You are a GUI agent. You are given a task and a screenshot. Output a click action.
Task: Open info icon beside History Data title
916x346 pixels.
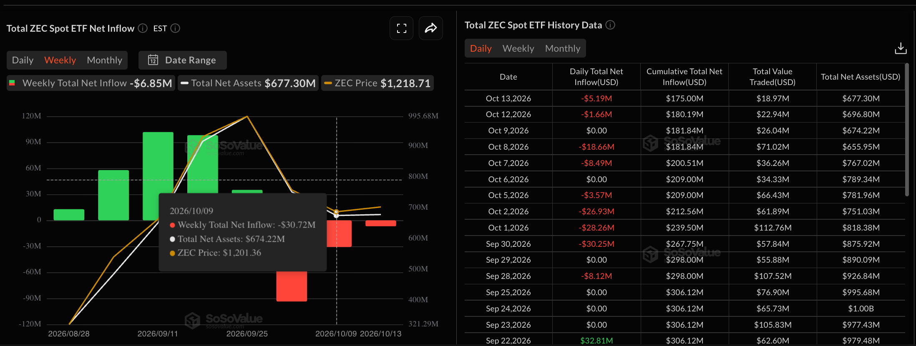pos(610,25)
